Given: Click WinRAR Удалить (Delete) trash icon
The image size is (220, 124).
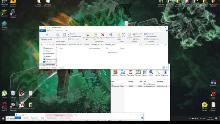Looking at the screenshot, I should pos(145,73).
